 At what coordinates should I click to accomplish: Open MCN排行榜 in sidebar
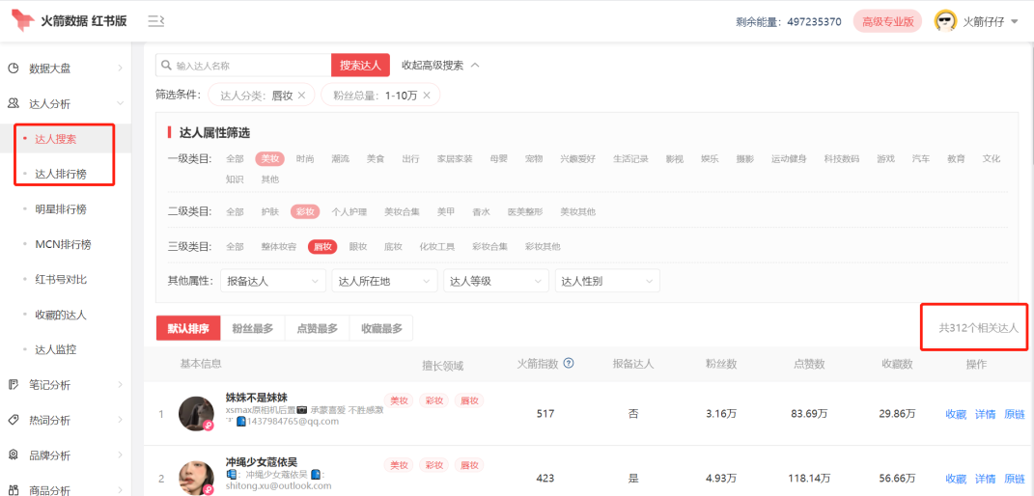(63, 244)
